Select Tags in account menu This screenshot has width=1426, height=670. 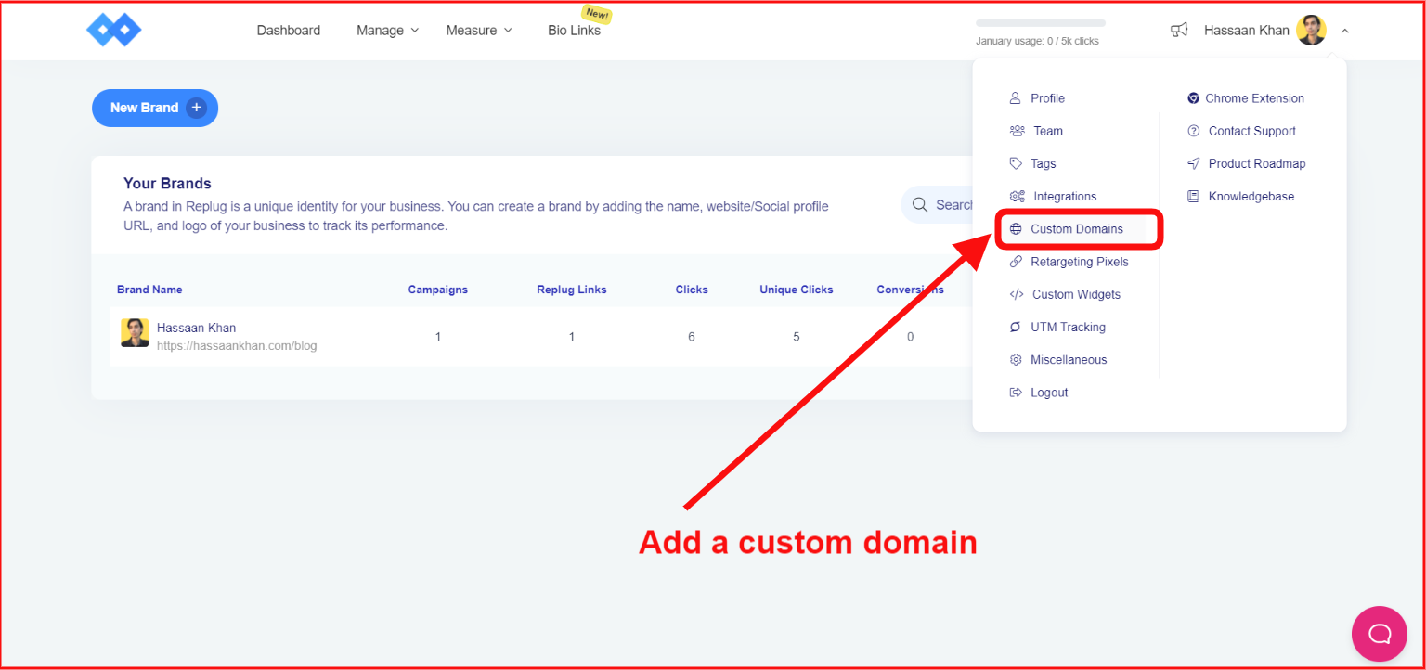pos(1044,163)
